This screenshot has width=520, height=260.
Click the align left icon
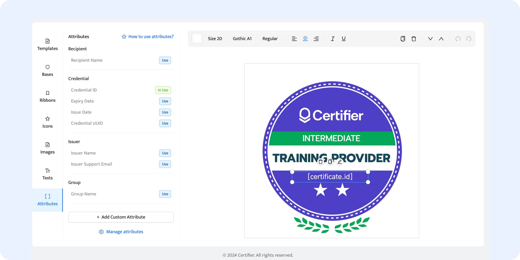pos(294,39)
